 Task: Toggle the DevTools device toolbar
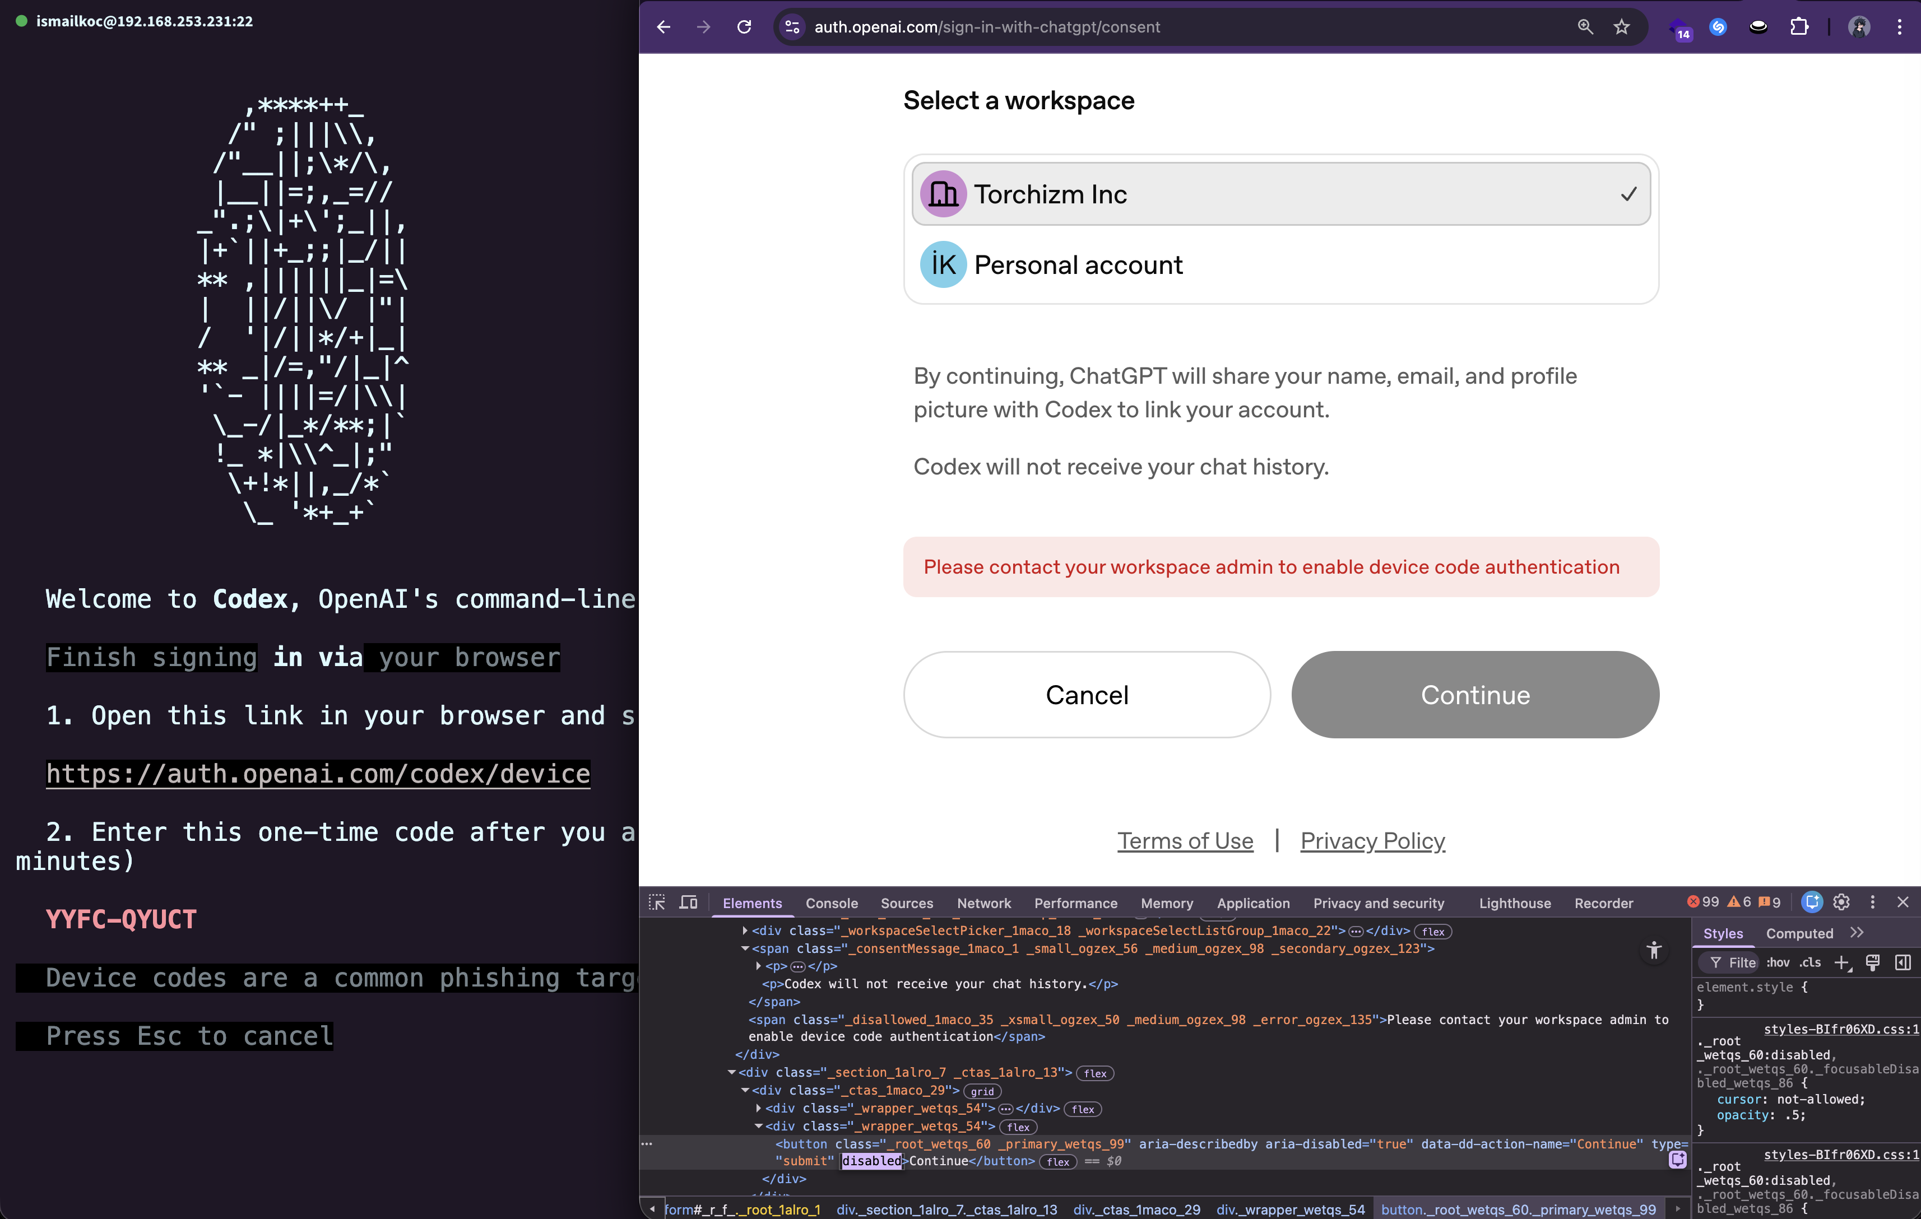(x=689, y=902)
